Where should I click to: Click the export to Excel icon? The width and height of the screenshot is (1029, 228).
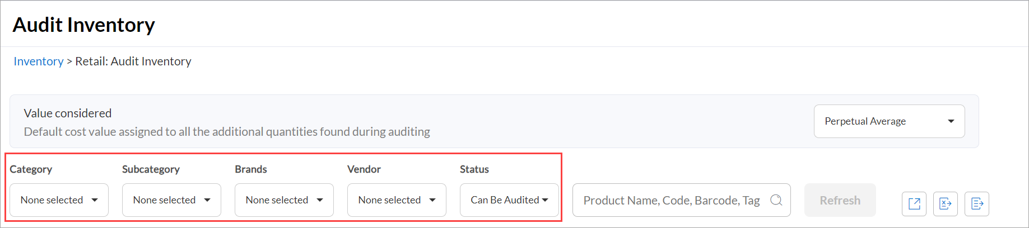click(x=946, y=203)
